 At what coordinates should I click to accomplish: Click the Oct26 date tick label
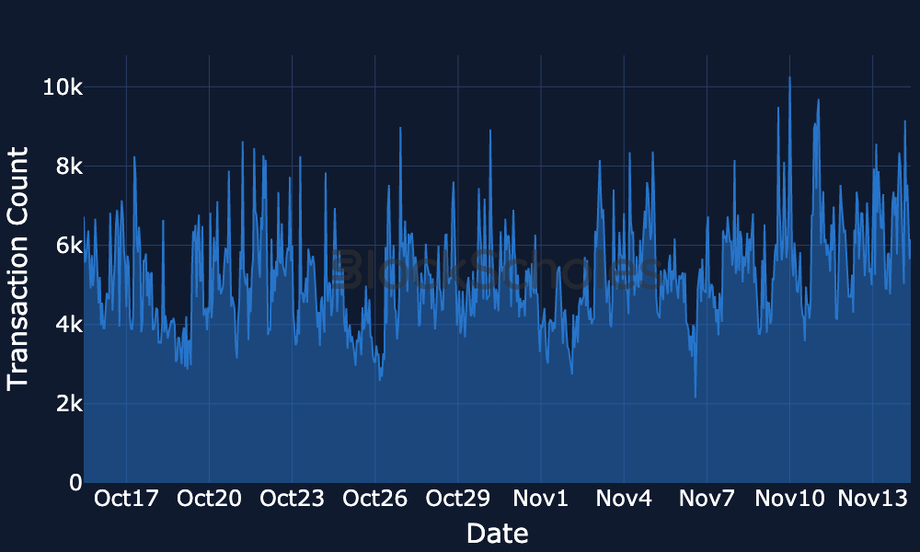tap(375, 499)
